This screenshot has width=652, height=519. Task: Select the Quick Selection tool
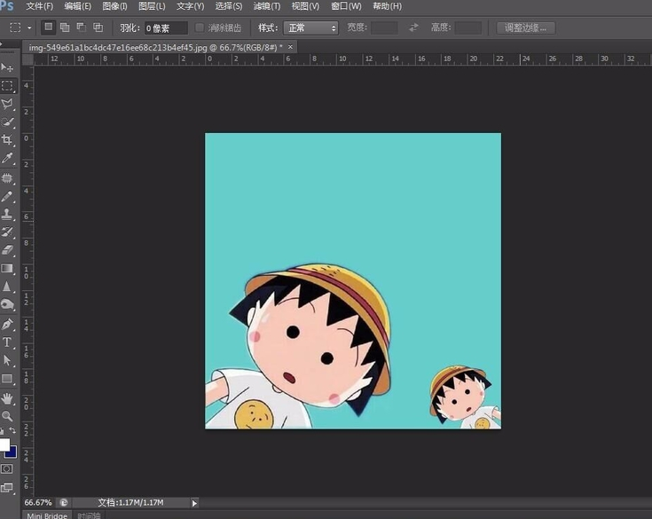(x=7, y=122)
